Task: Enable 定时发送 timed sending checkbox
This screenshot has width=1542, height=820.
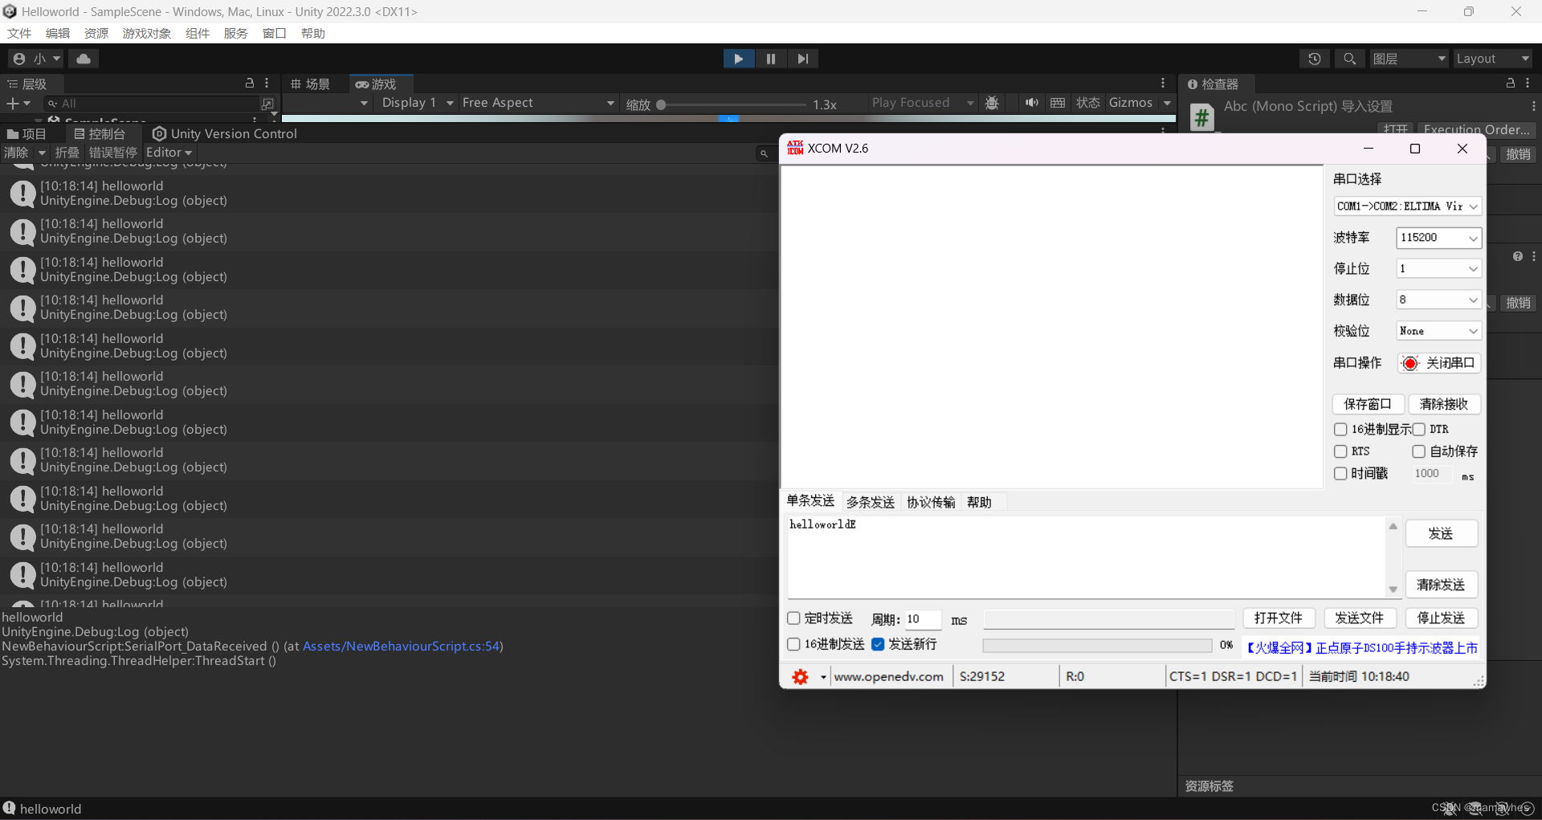Action: tap(793, 618)
